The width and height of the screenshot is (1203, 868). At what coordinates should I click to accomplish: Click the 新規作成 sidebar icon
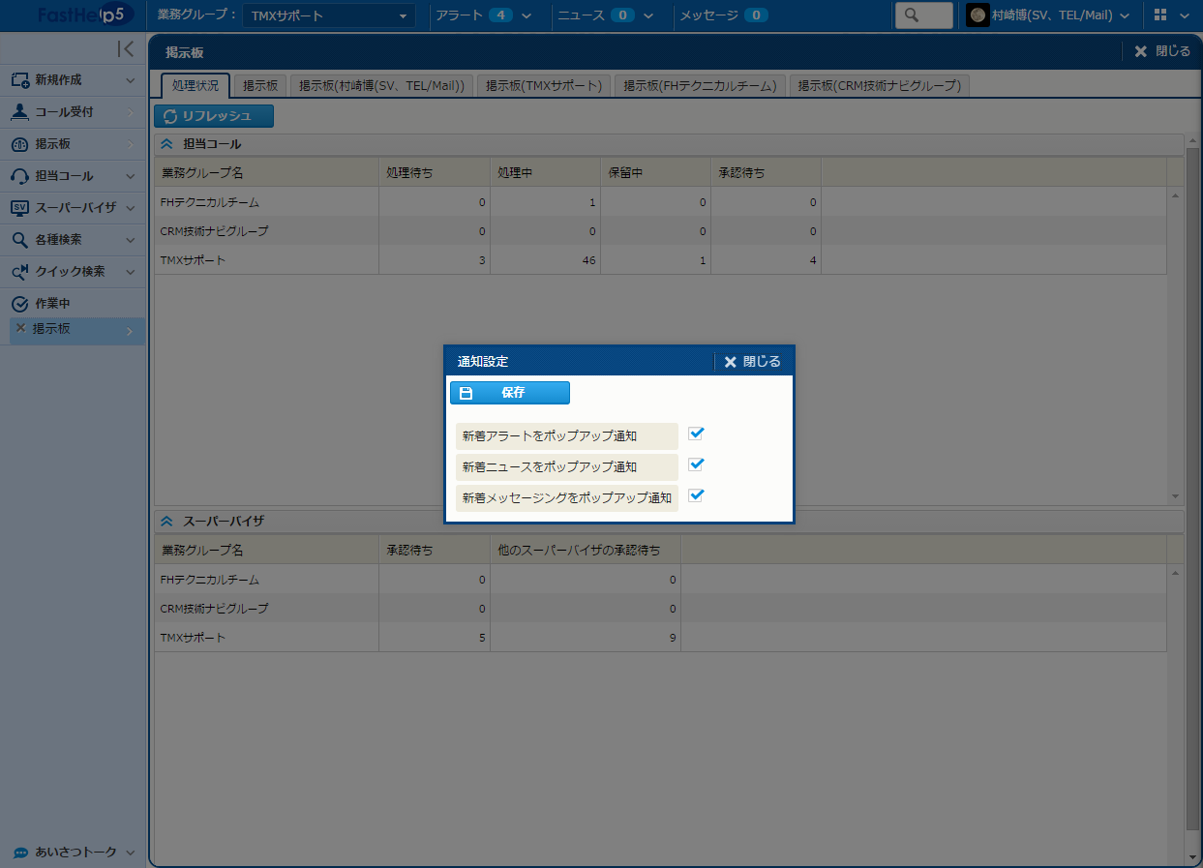[x=20, y=80]
